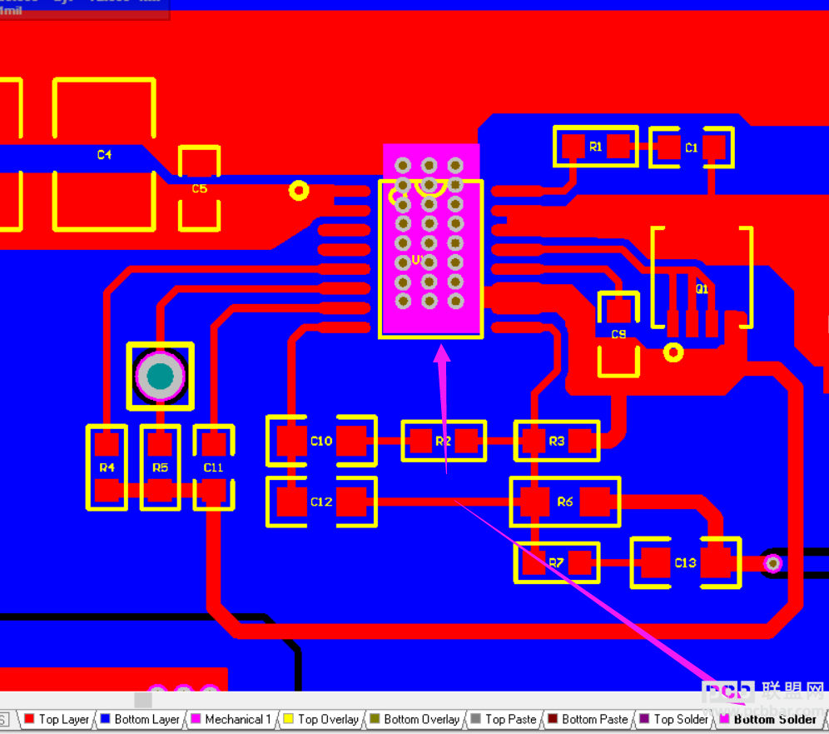Click the red Top Layer color swatch
The image size is (829, 734).
click(x=29, y=719)
